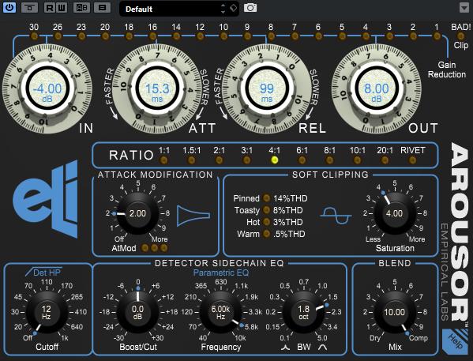
Task: Select the 6:1 ratio LED
Action: coord(302,160)
